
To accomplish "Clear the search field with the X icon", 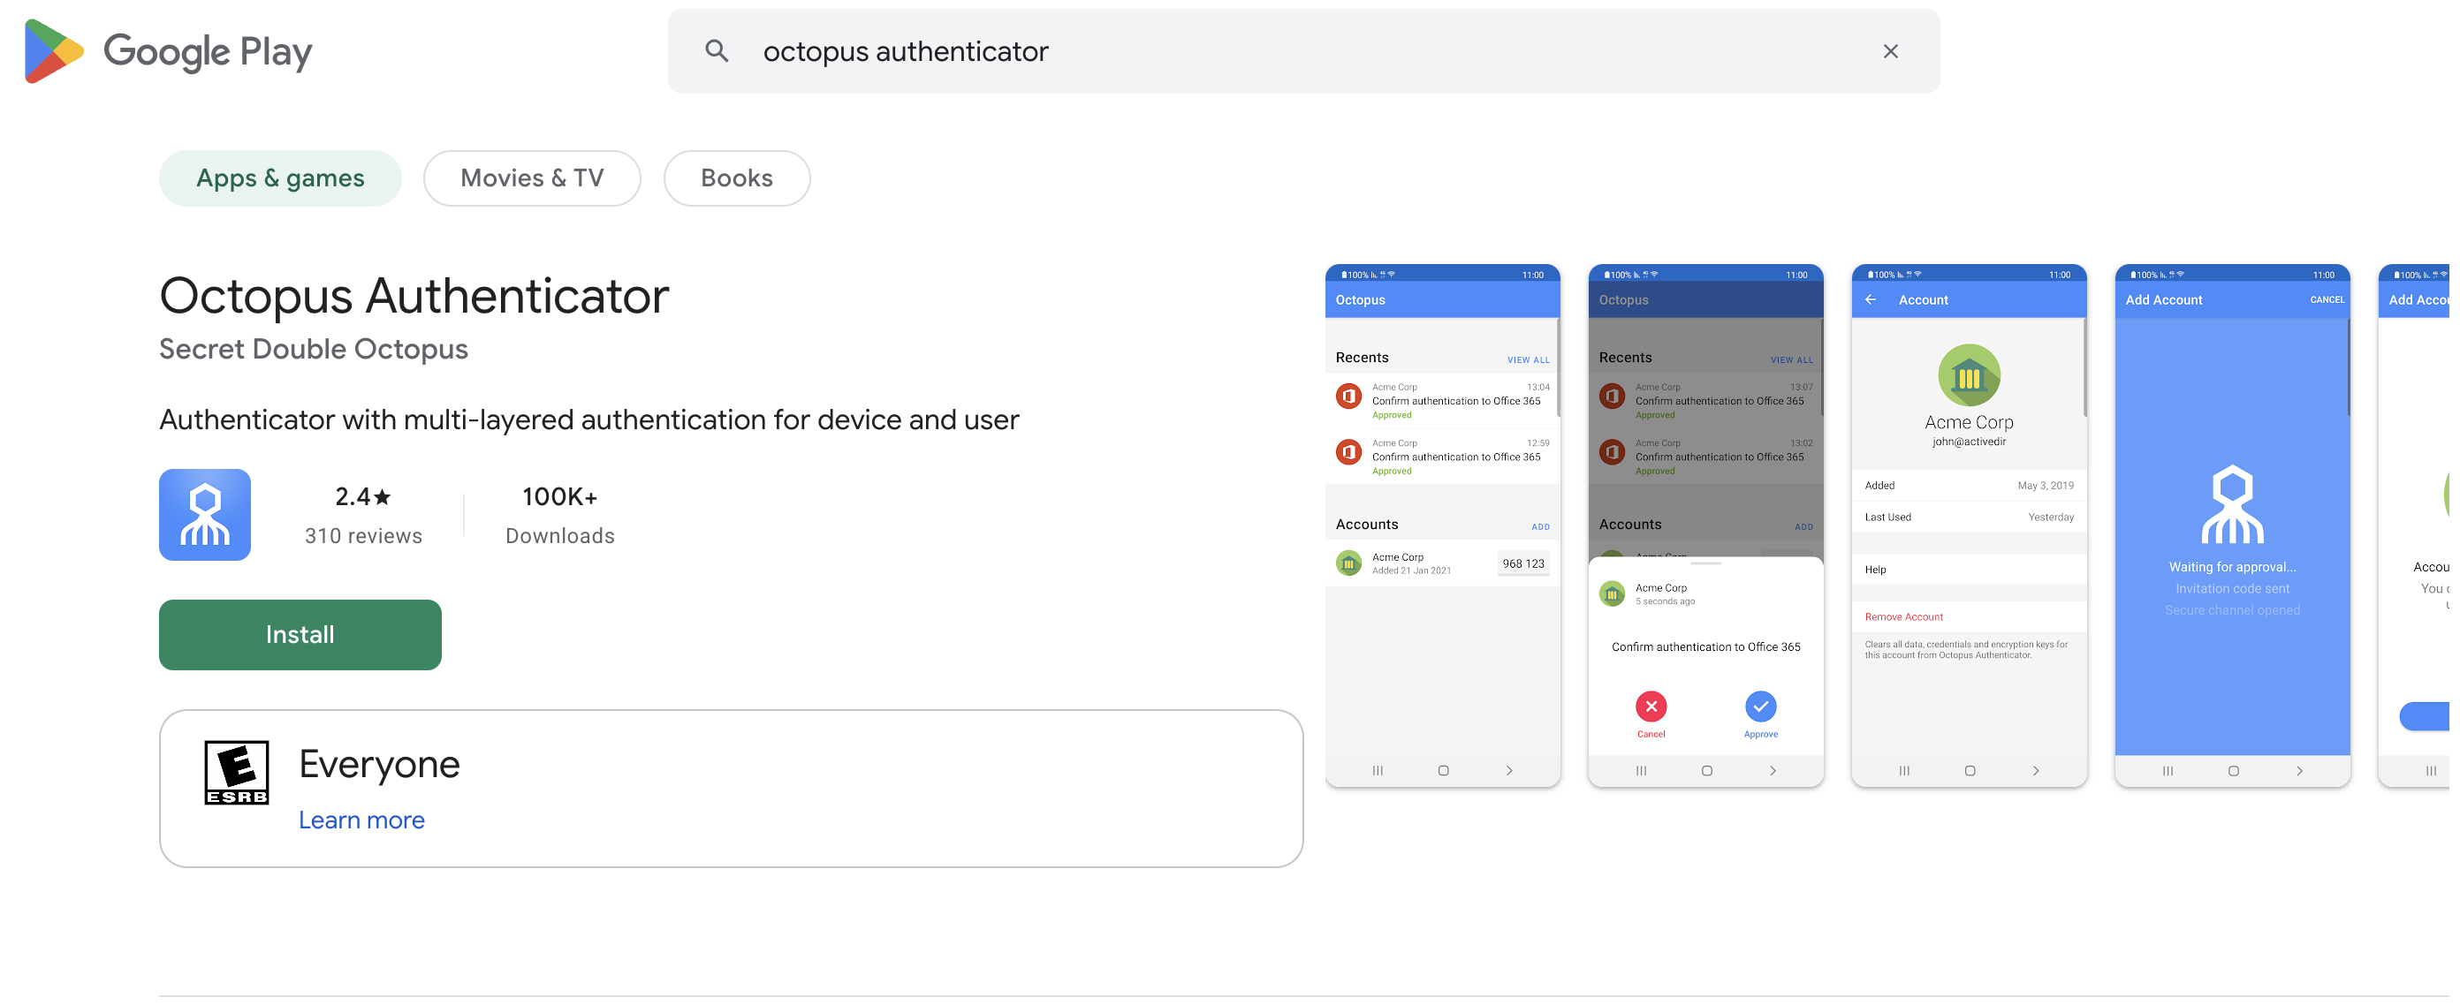I will click(x=1890, y=51).
